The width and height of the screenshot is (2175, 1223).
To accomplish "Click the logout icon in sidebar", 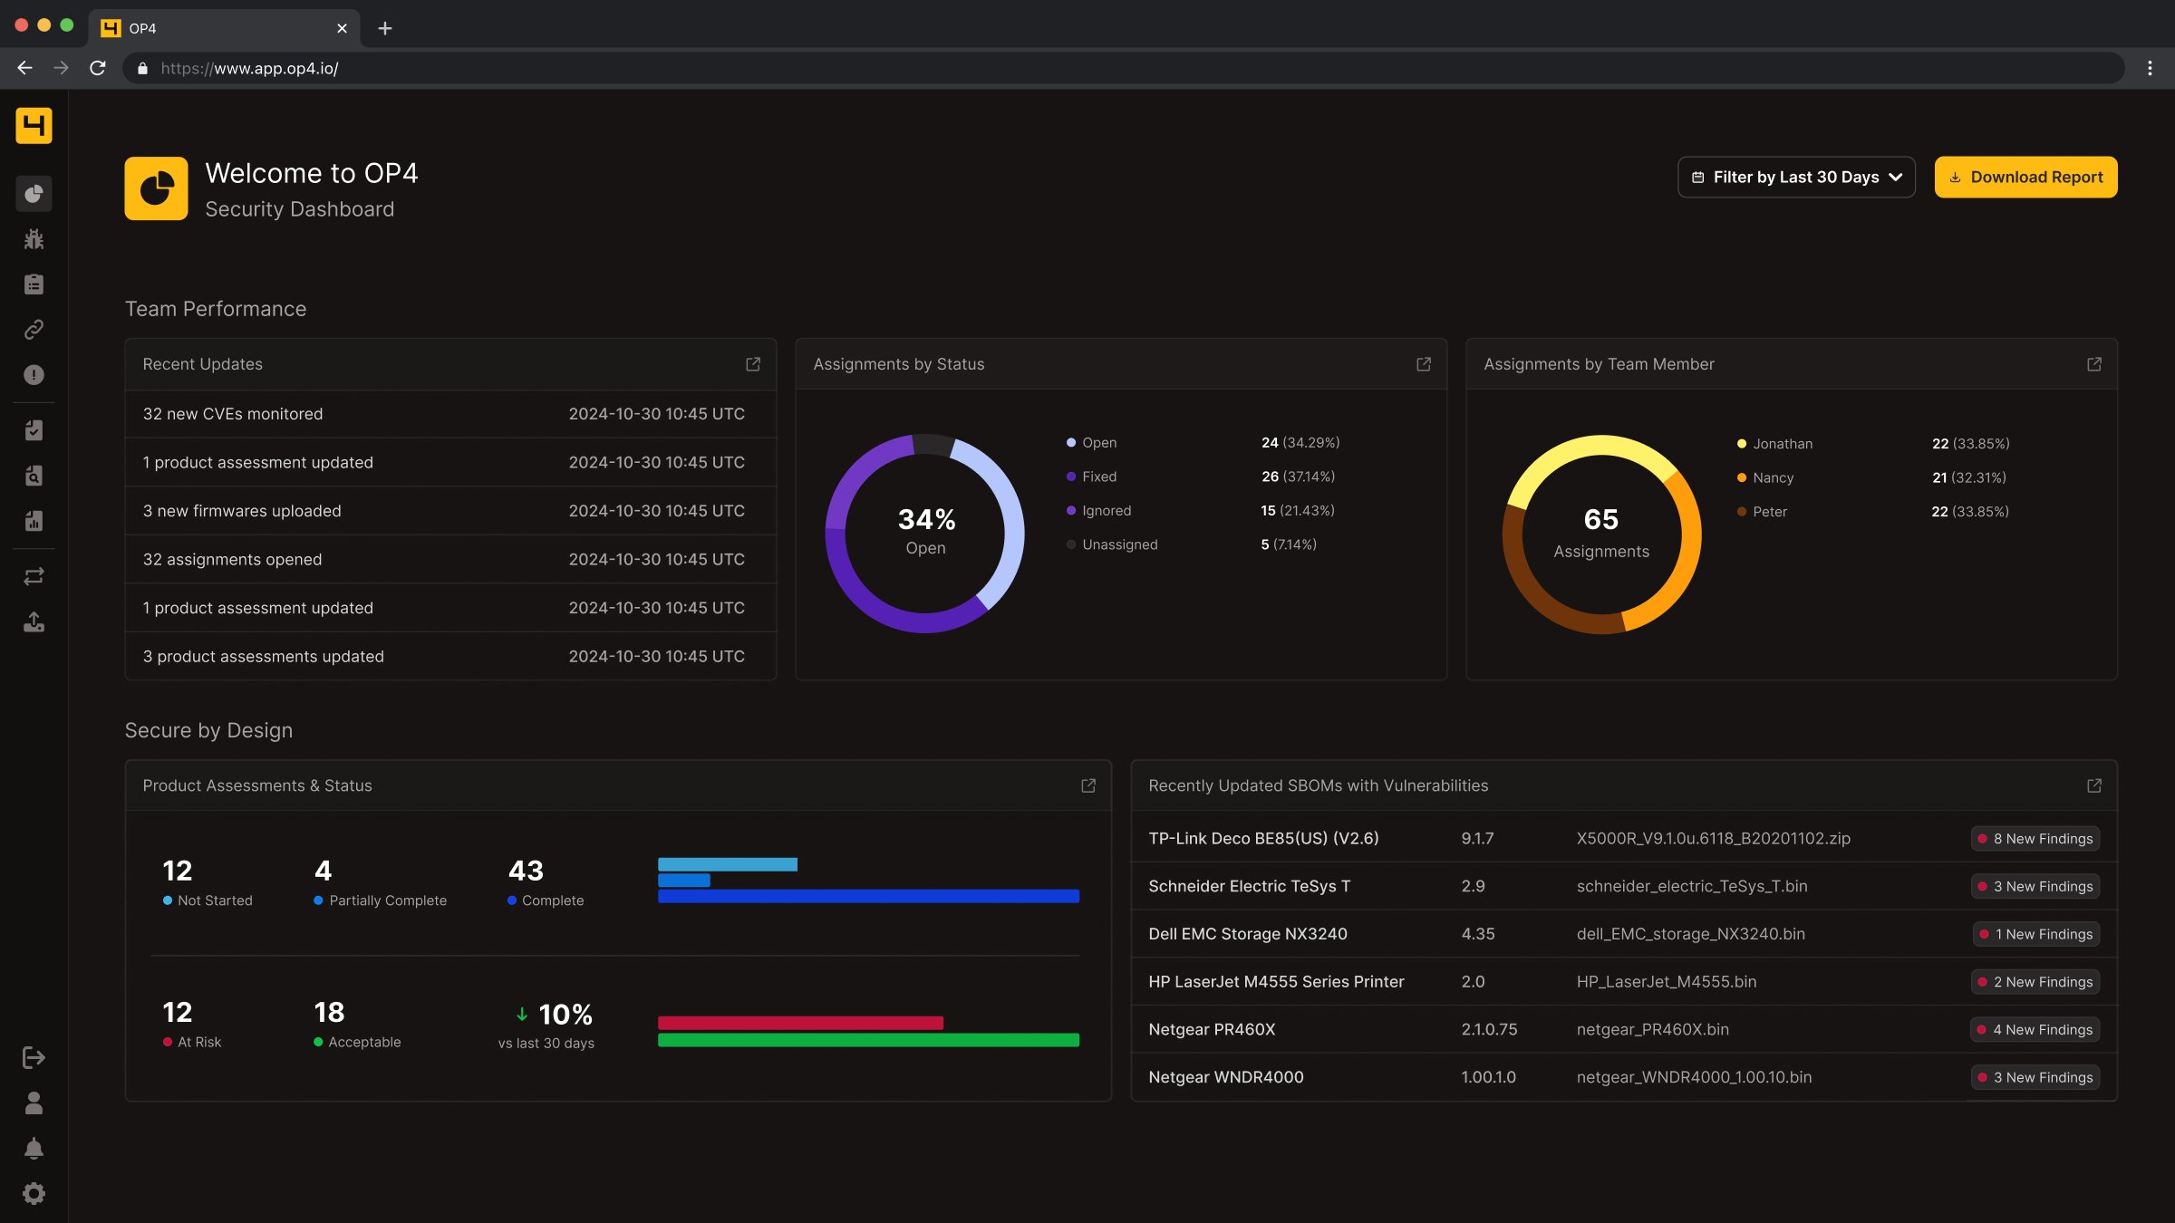I will click(34, 1057).
